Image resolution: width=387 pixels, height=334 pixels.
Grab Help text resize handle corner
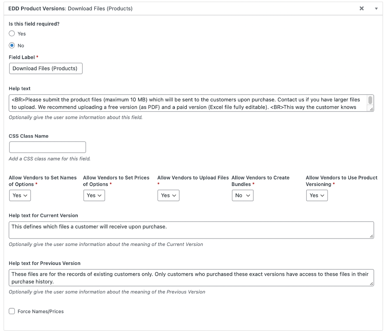(x=371, y=109)
